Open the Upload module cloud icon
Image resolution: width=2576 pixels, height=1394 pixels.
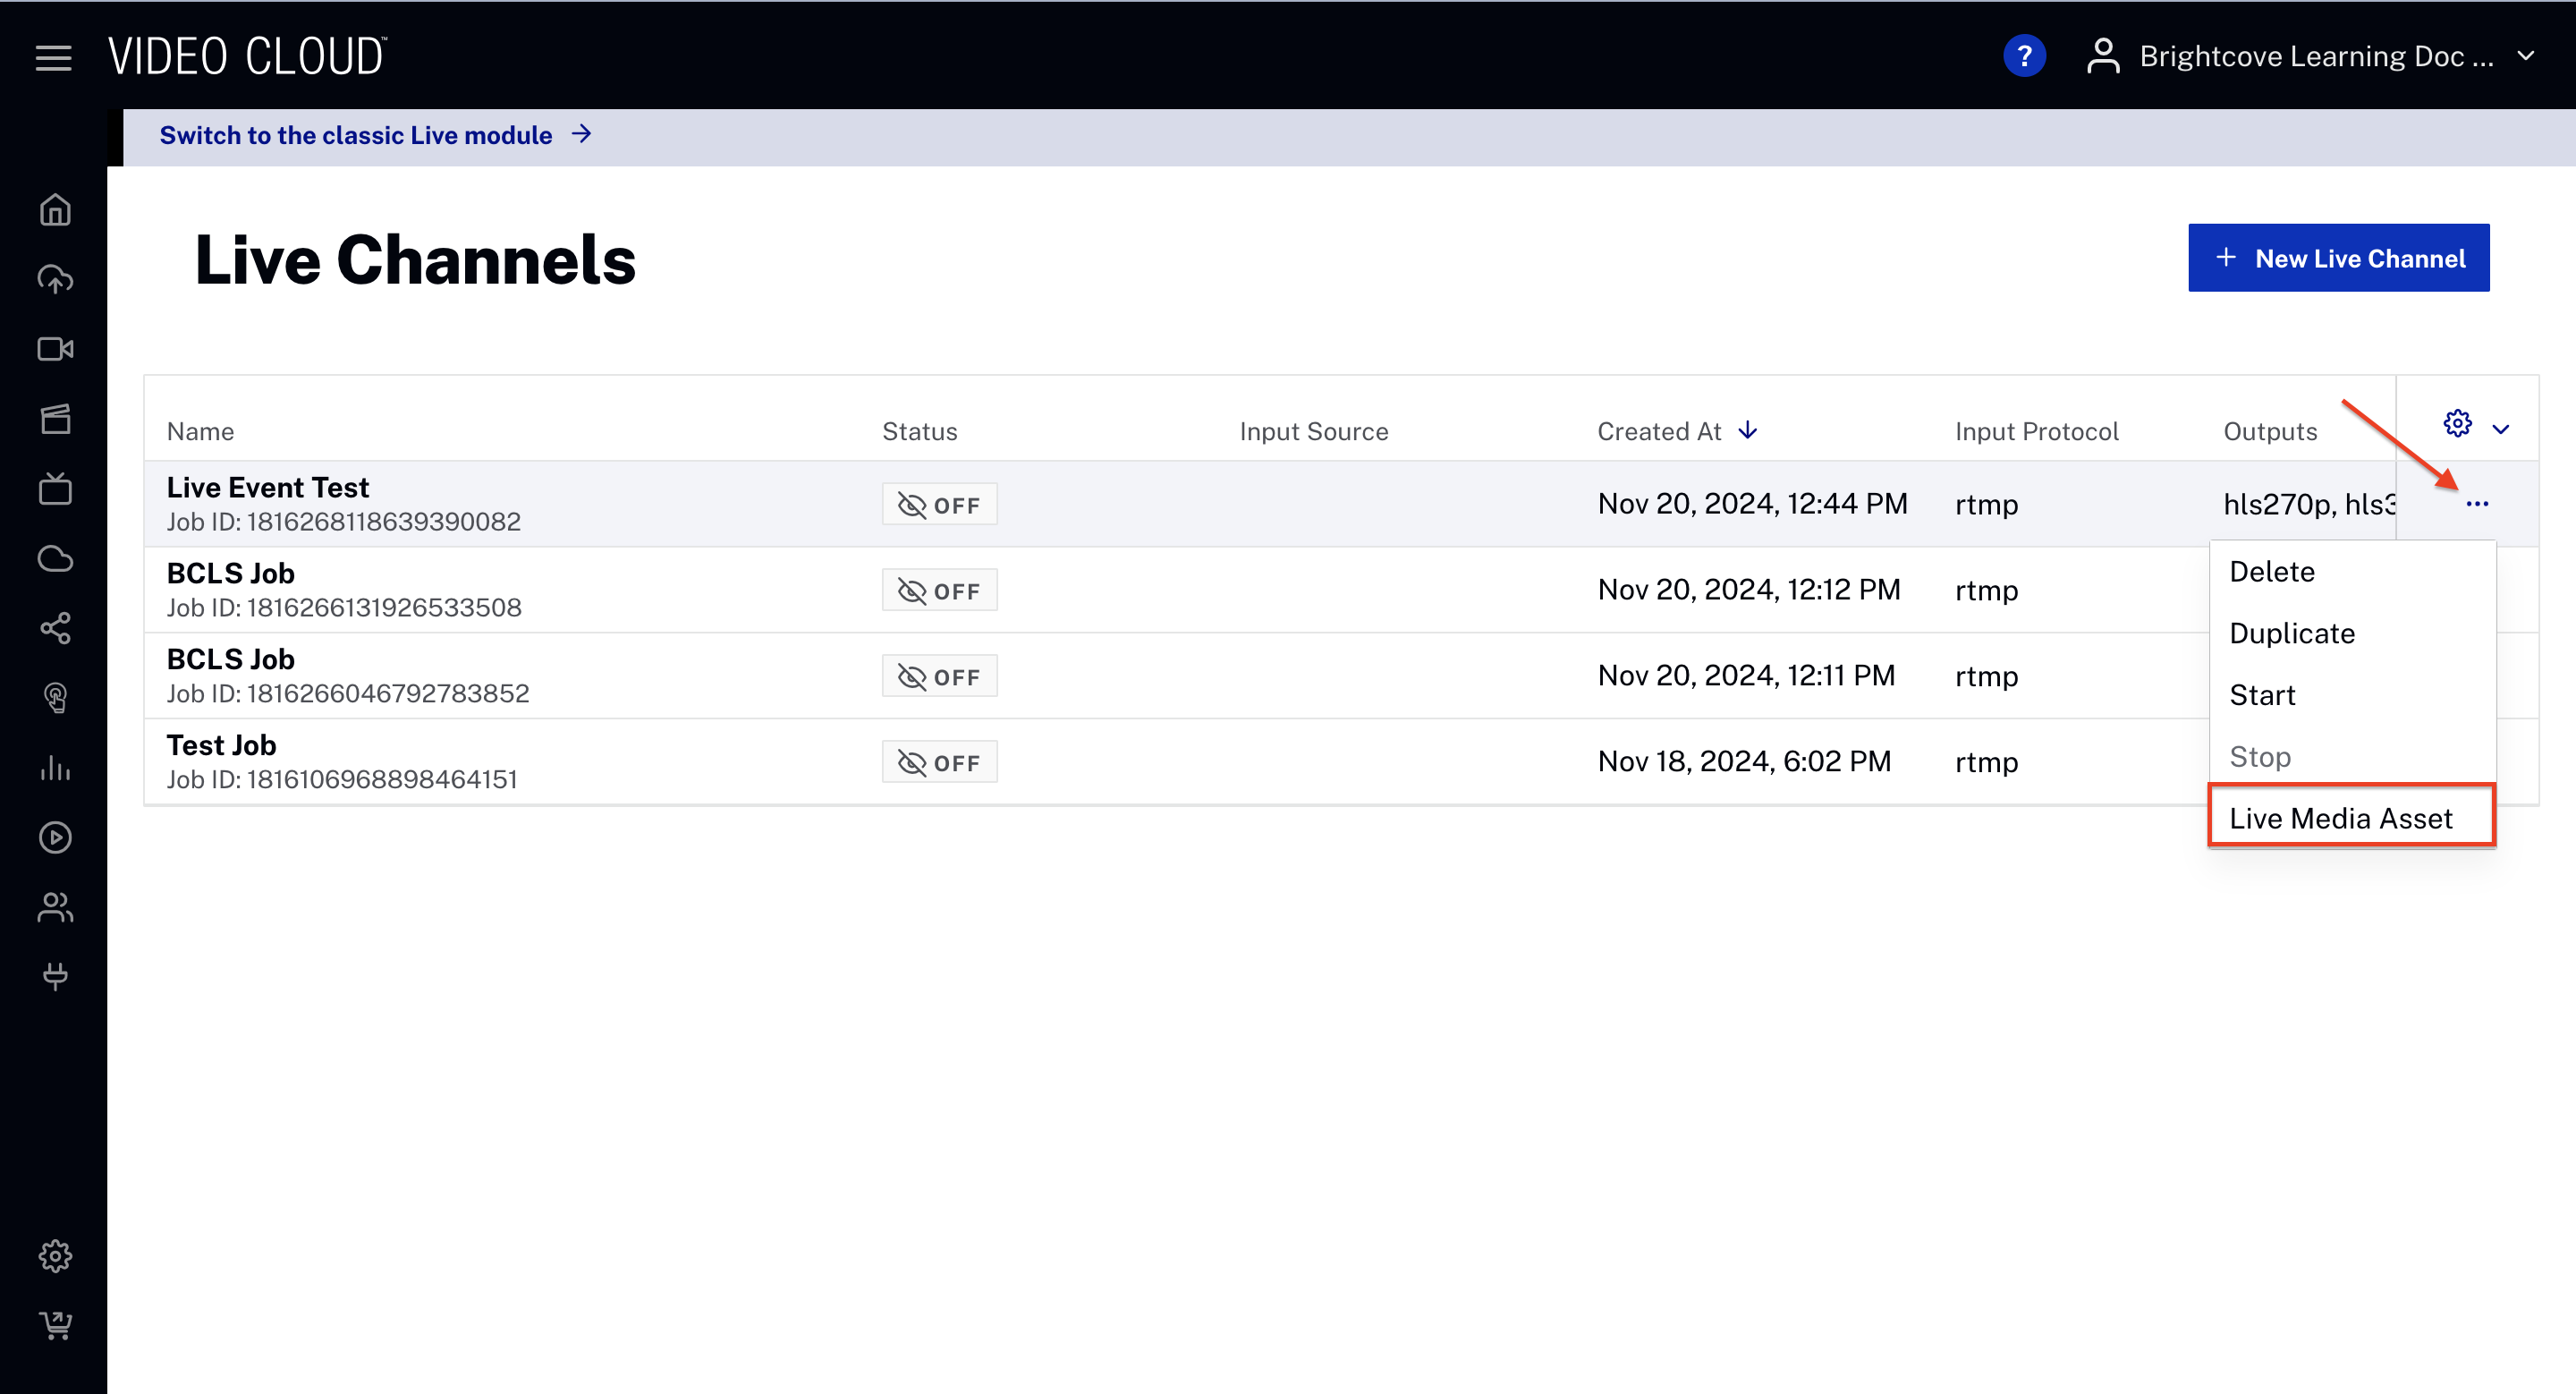(55, 280)
